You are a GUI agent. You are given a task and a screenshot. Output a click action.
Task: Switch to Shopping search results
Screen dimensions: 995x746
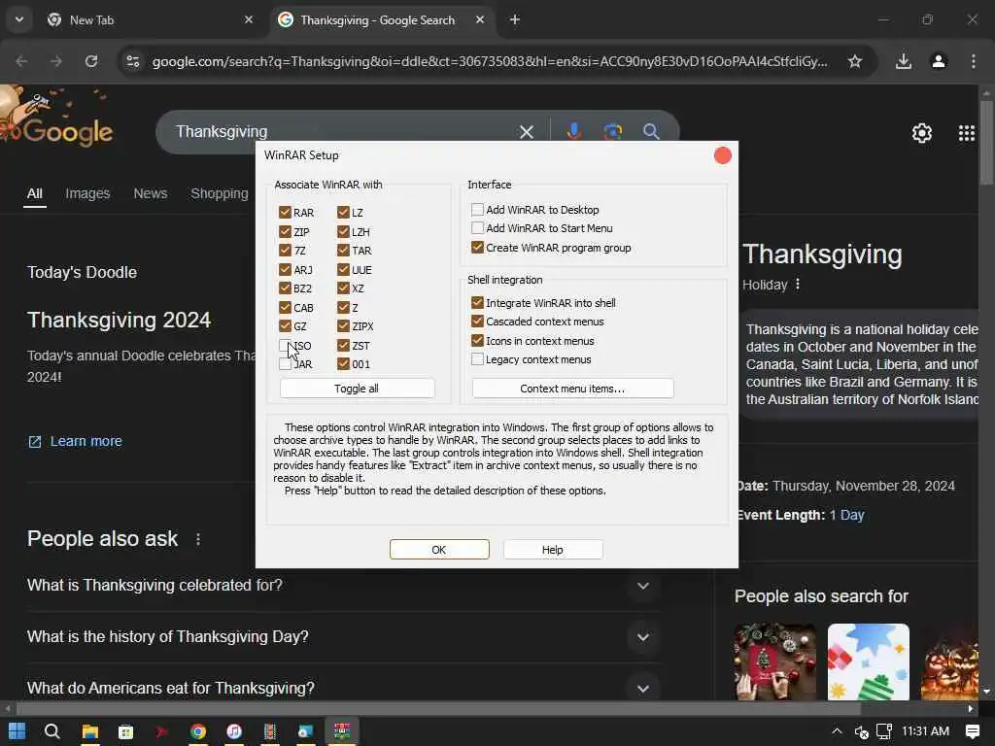click(x=220, y=193)
